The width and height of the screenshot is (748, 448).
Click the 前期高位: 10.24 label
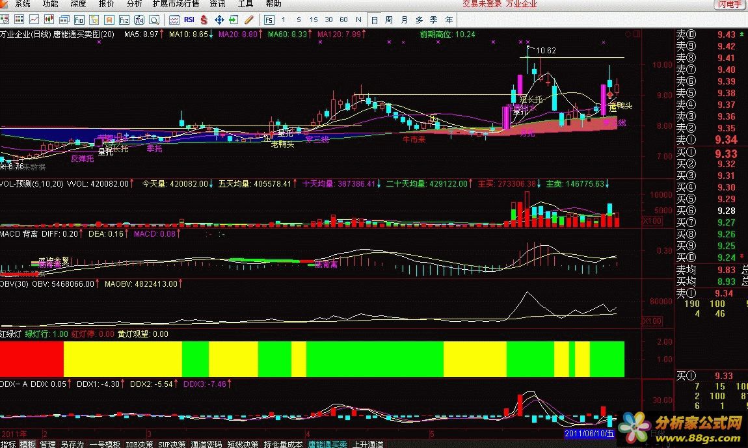click(447, 34)
